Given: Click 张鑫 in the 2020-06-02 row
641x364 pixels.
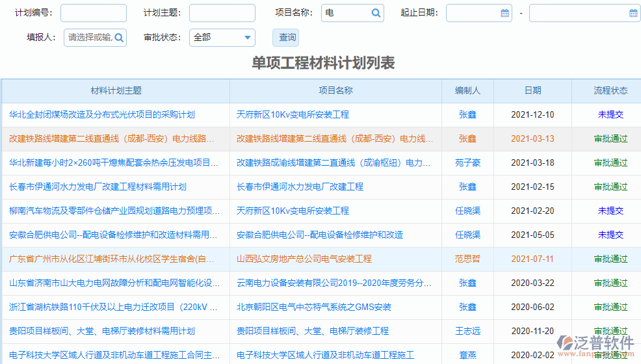Looking at the screenshot, I should click(467, 307).
